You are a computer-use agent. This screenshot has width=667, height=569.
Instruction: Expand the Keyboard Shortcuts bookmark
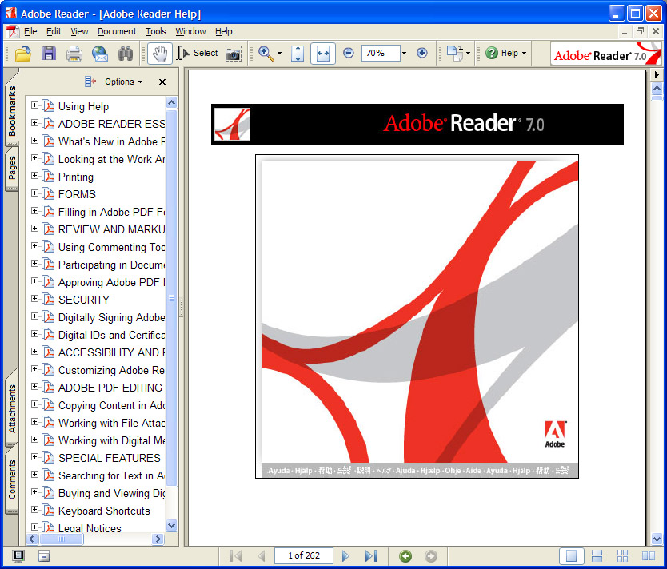point(35,510)
